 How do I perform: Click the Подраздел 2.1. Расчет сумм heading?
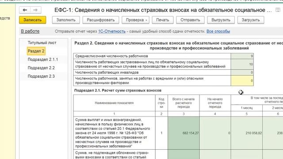pyautogui.click(x=118, y=90)
